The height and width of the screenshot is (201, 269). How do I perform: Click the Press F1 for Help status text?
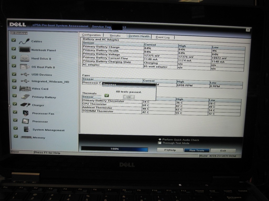tap(47, 153)
